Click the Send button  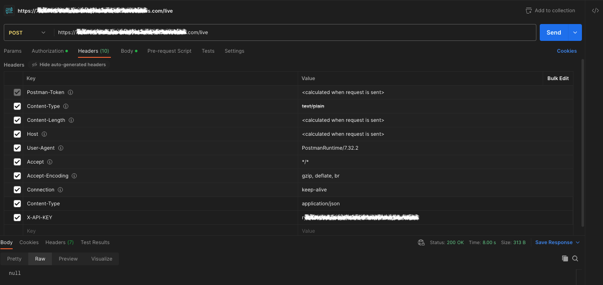click(x=554, y=32)
